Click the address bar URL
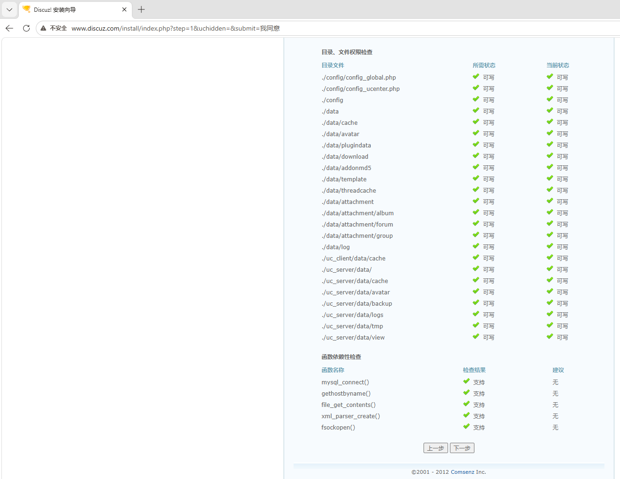This screenshot has height=479, width=620. pos(176,28)
